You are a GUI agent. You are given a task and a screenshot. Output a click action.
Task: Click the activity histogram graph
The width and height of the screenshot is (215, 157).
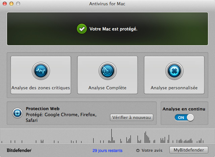(107, 136)
